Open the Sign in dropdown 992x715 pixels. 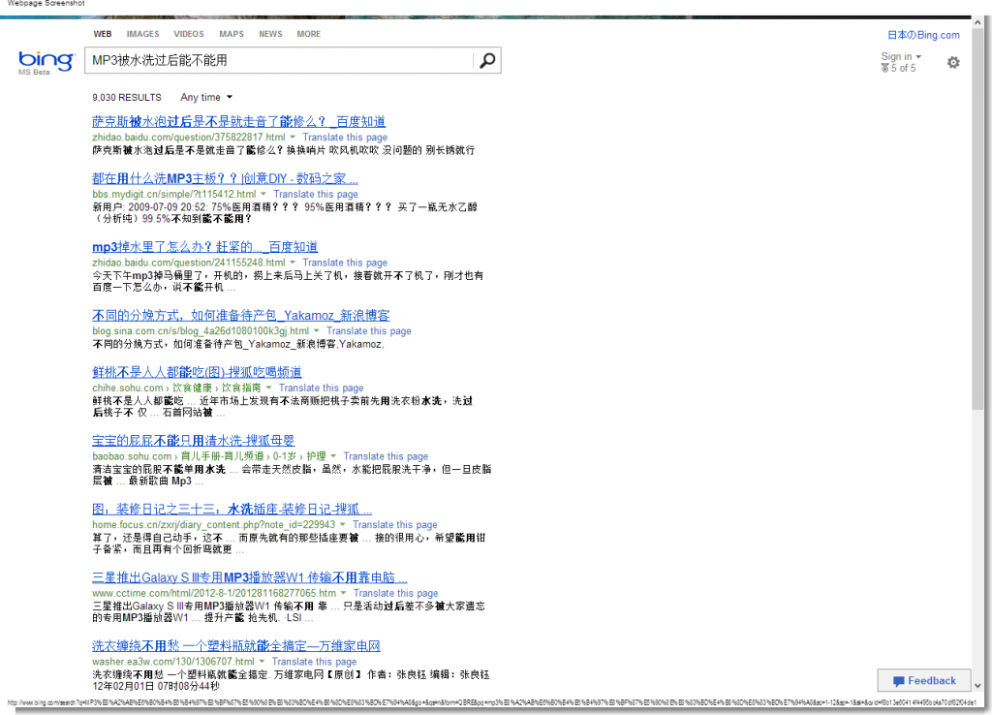point(901,57)
